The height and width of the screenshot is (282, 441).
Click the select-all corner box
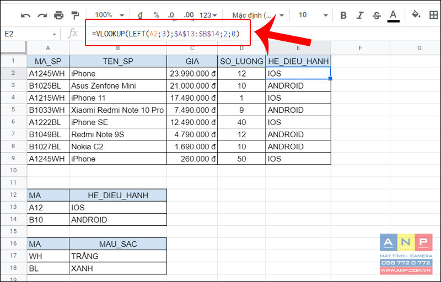(13, 48)
